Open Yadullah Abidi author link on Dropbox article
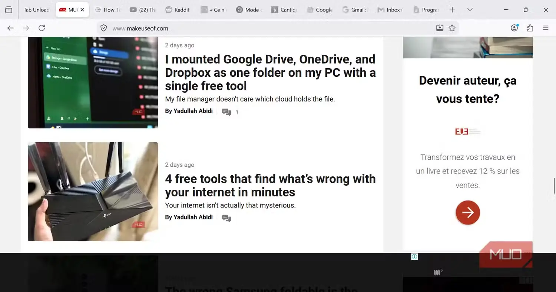This screenshot has width=556, height=292. (x=189, y=111)
